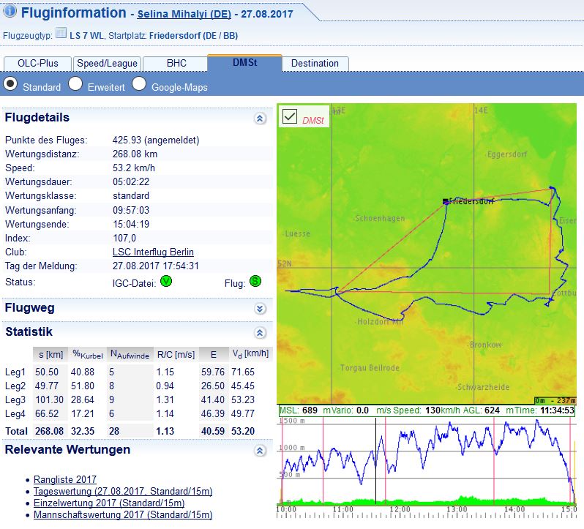Select the Google-Maps radio button
Screen dimensions: 584x529
coord(139,84)
